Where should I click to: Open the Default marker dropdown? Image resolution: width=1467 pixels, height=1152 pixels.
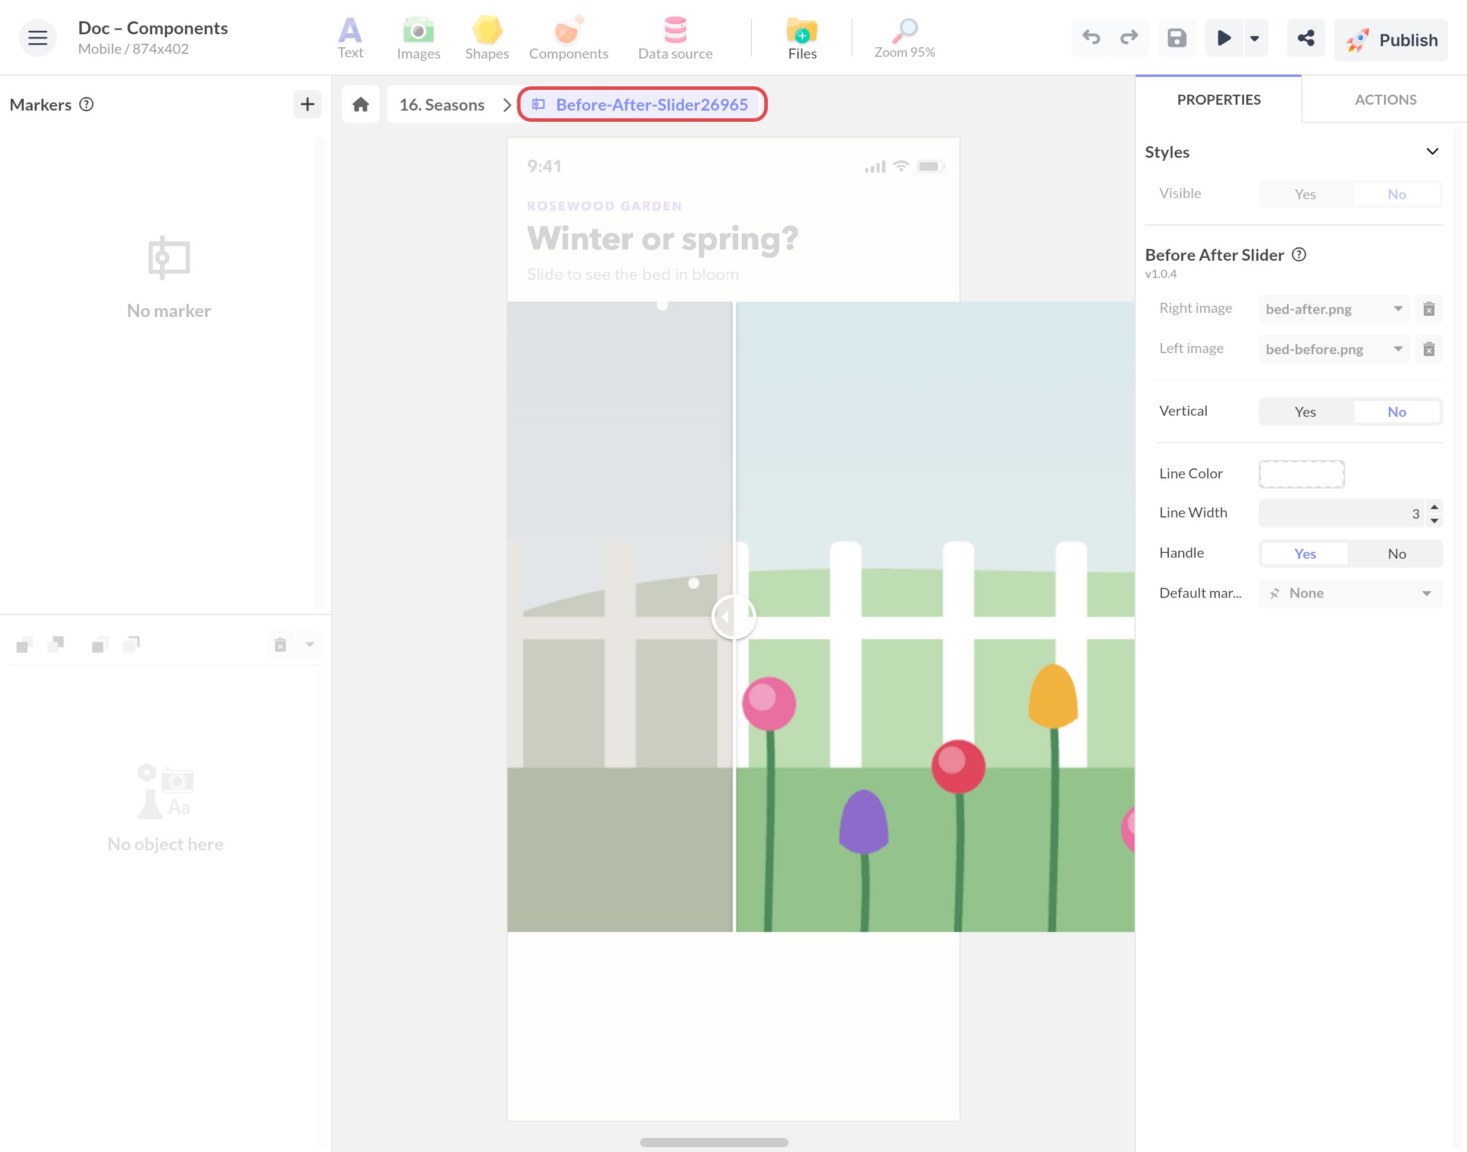pyautogui.click(x=1350, y=593)
